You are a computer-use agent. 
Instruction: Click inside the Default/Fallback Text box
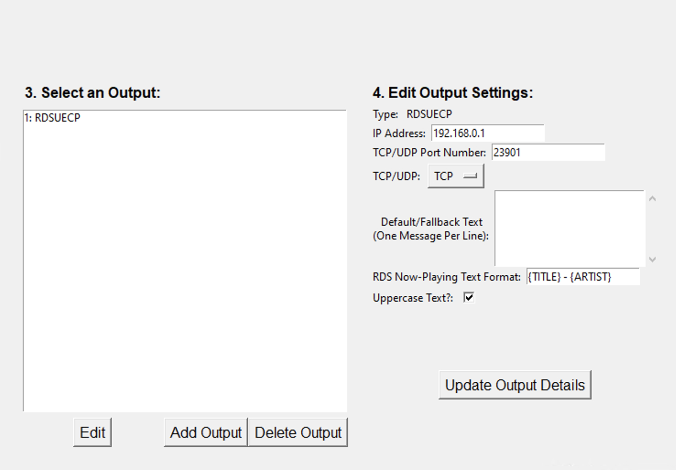click(x=569, y=227)
